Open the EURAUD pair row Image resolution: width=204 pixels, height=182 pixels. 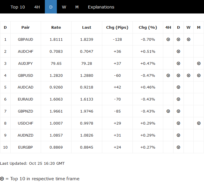tap(25, 99)
